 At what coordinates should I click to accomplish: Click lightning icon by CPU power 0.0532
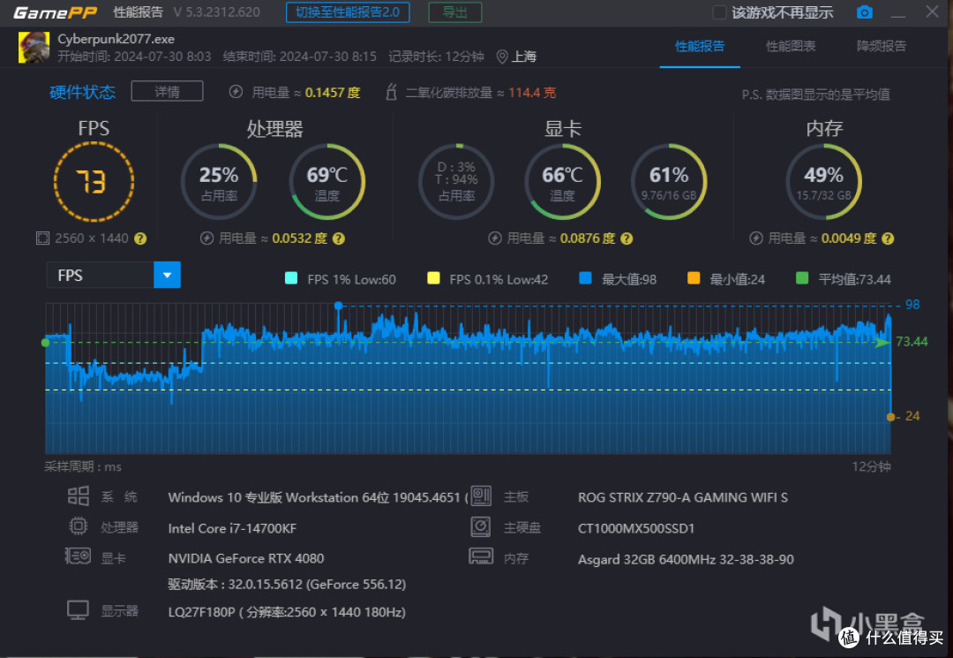(206, 238)
